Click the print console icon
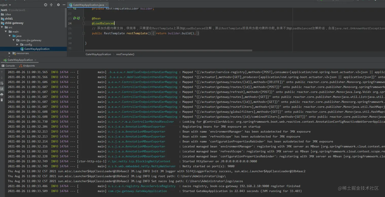 (x=2, y=94)
